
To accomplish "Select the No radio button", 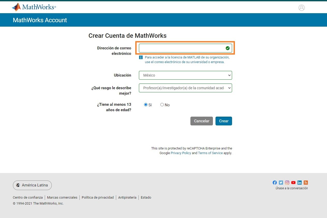I will pyautogui.click(x=162, y=105).
